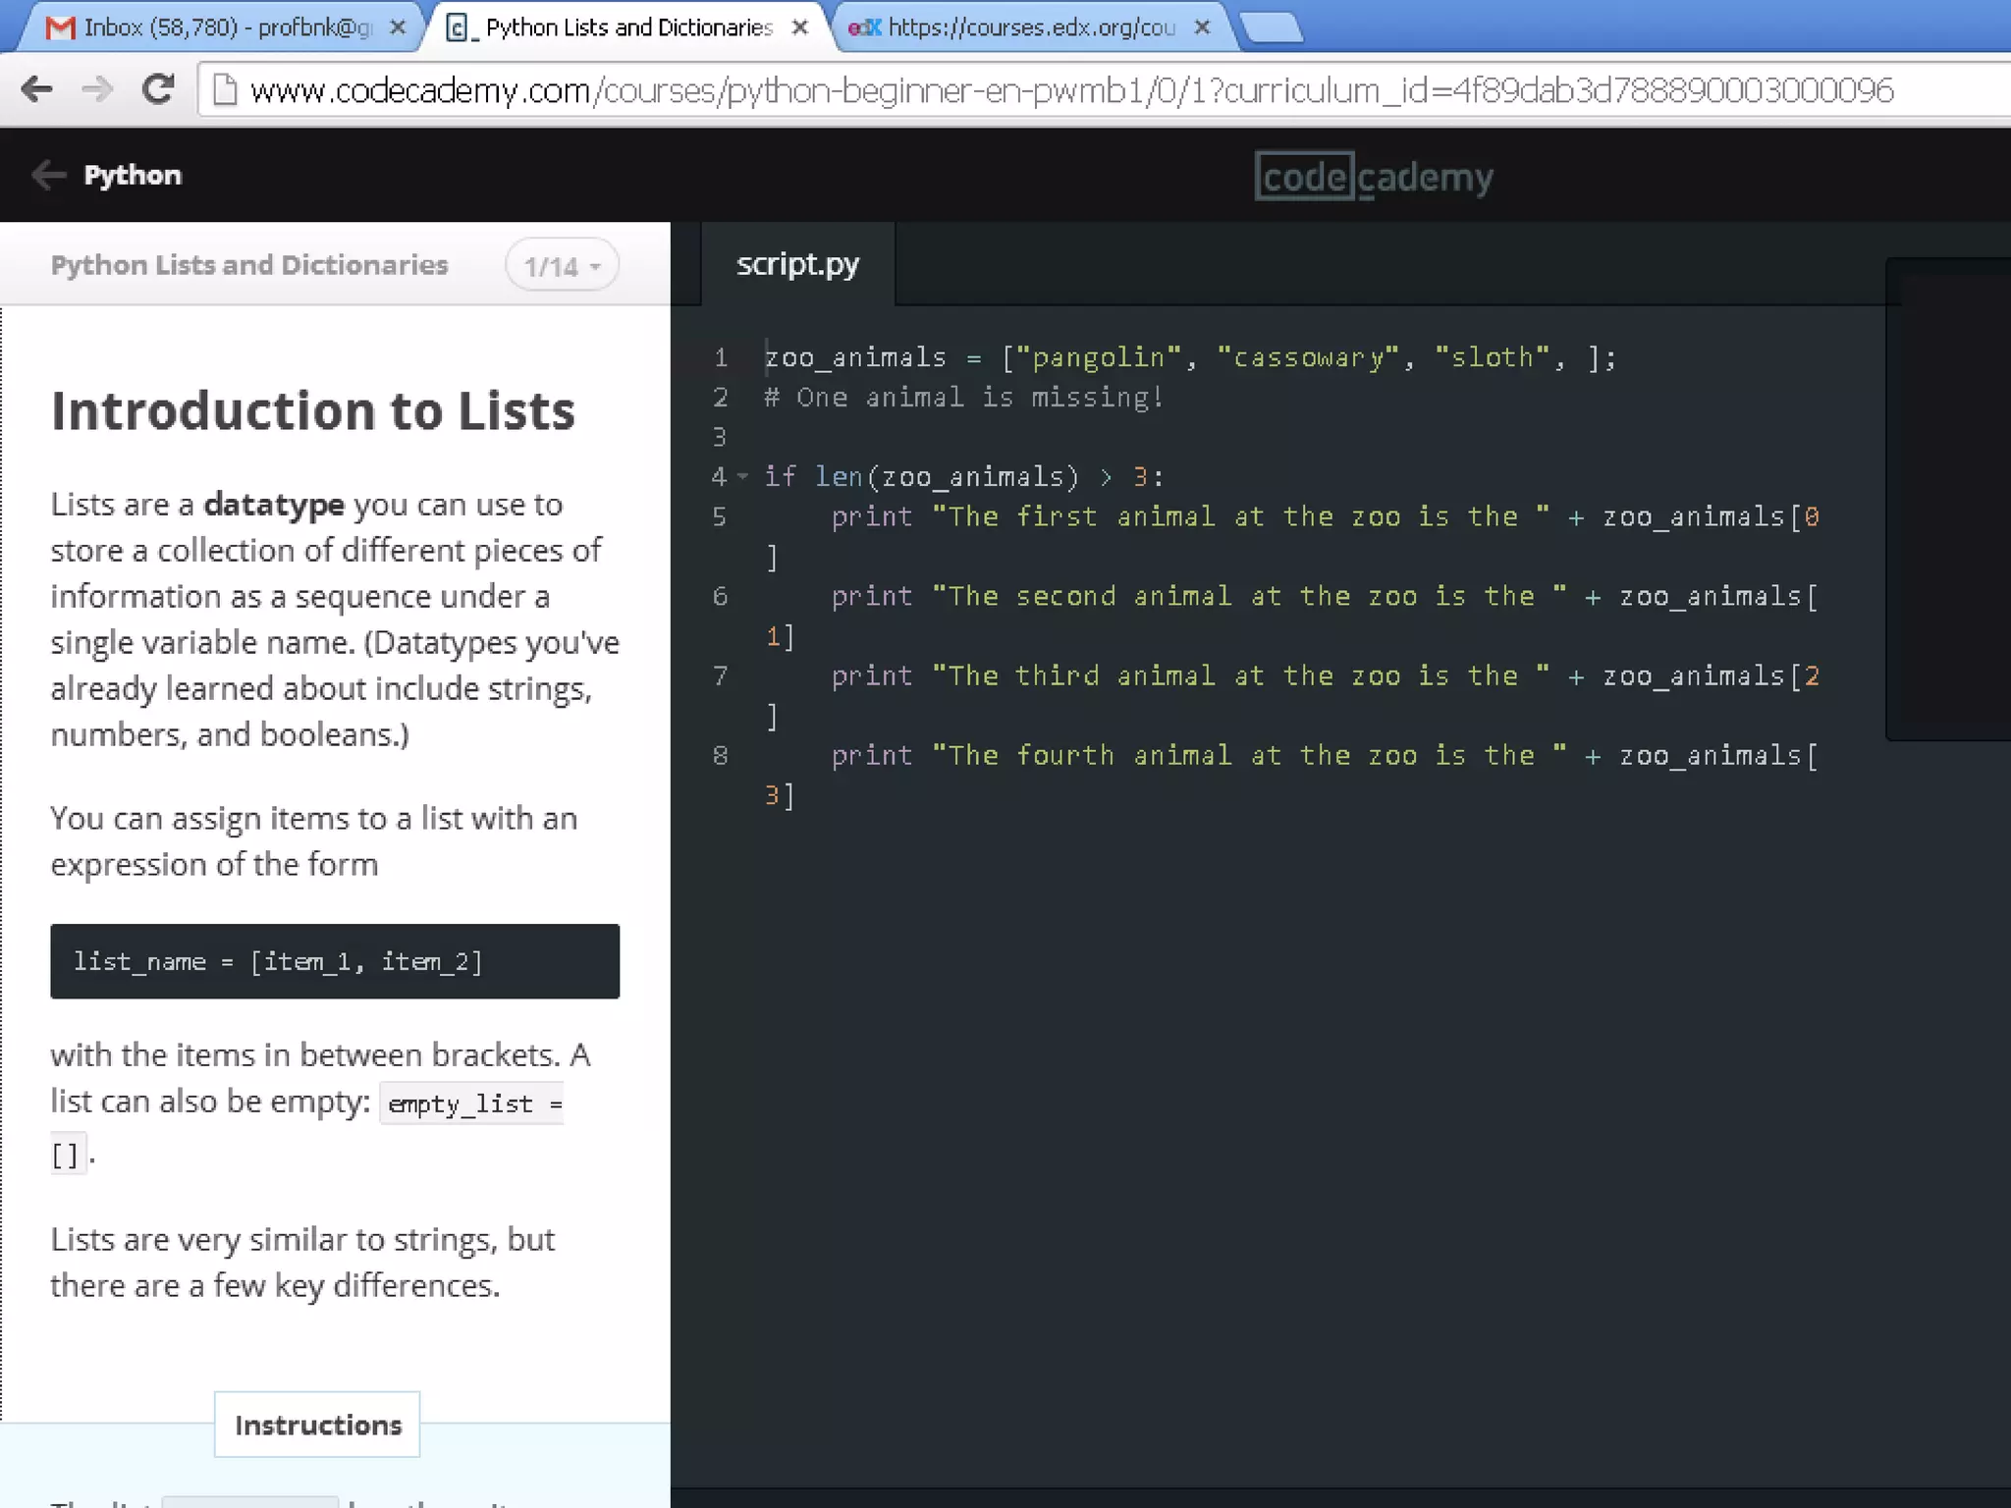The image size is (2011, 1508).
Task: Click the Codecademy logo
Action: 1374,177
